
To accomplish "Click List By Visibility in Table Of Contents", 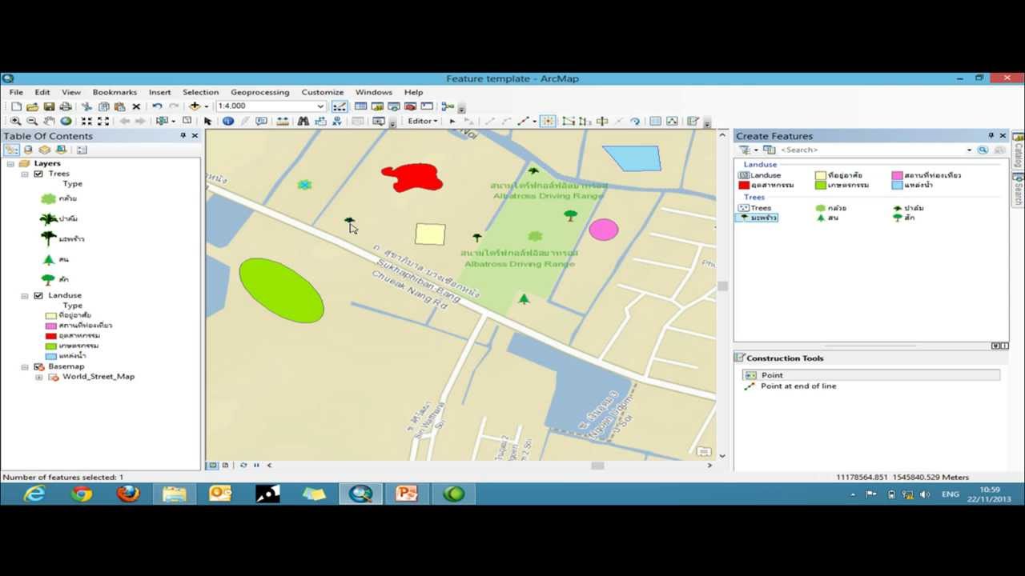I will [45, 150].
